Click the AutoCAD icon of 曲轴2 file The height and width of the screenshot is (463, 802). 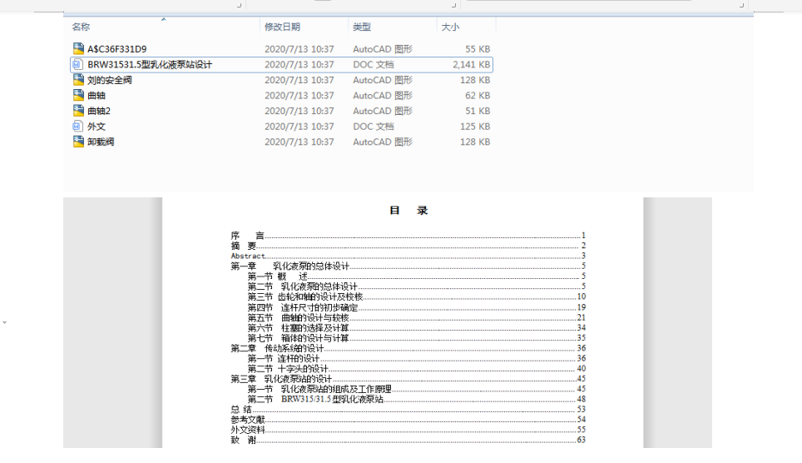click(78, 110)
